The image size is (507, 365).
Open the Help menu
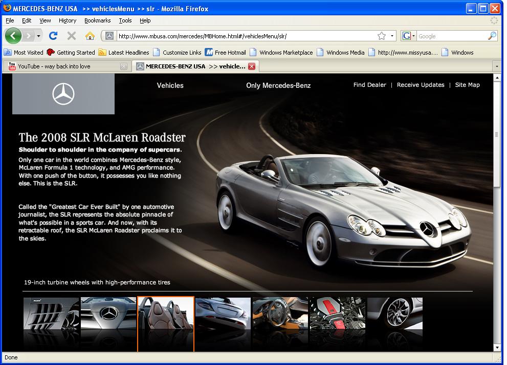(x=145, y=20)
